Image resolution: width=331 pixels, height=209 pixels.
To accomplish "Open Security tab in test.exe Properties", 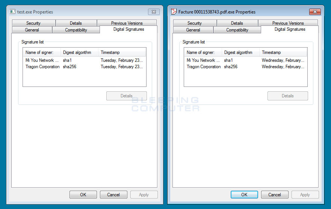I will [x=33, y=23].
